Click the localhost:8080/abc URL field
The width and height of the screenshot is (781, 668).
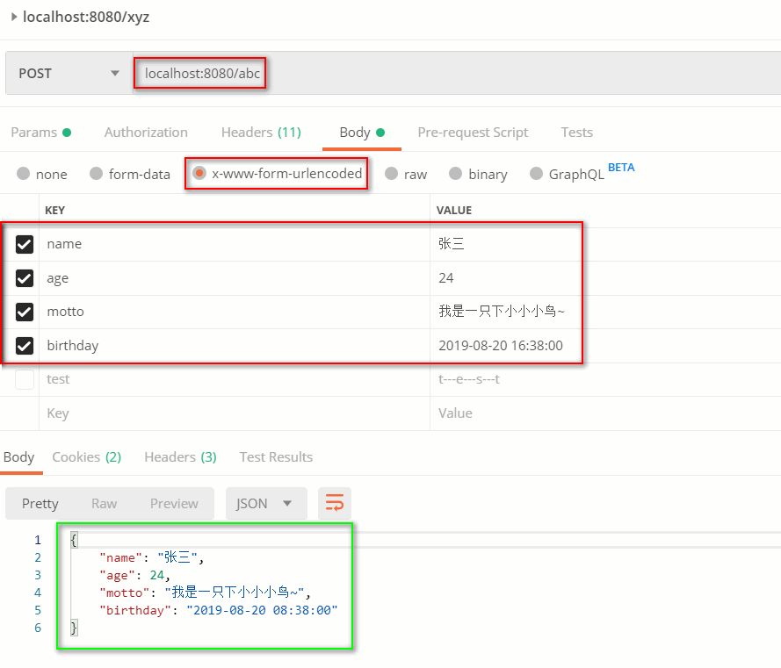point(199,73)
